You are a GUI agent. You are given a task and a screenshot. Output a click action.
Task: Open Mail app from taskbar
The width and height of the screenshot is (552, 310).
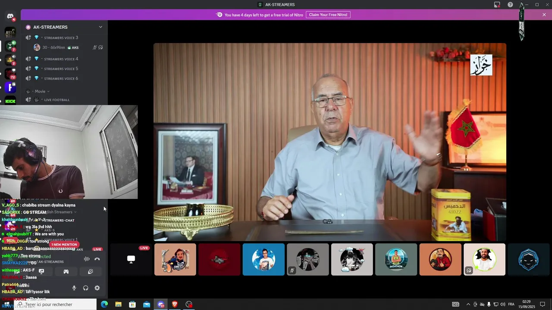coord(147,304)
